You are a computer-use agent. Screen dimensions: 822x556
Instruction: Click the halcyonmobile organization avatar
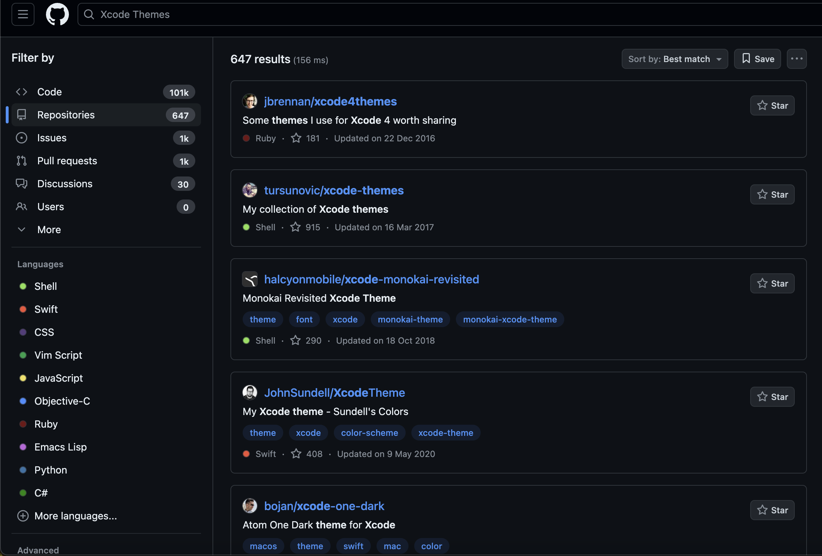(250, 279)
